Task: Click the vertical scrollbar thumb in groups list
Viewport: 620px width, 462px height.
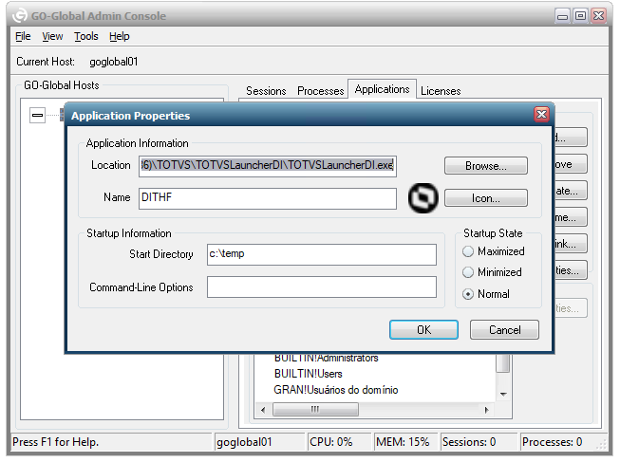Action: coord(503,363)
